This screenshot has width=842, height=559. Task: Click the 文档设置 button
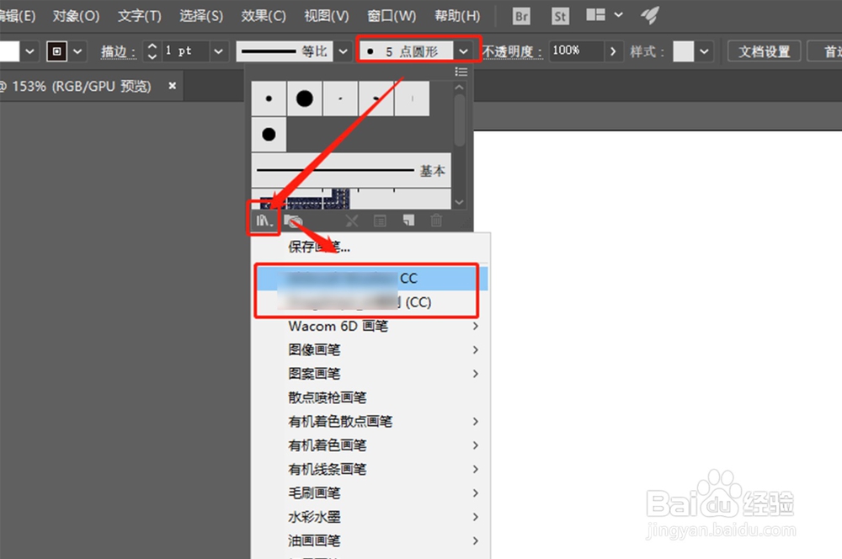(x=764, y=51)
